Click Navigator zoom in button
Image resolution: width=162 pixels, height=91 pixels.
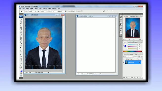(140, 39)
